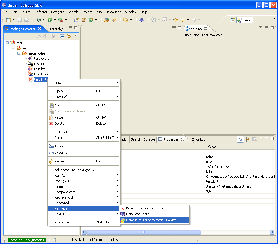Click the Print toolbar icon

26,20
